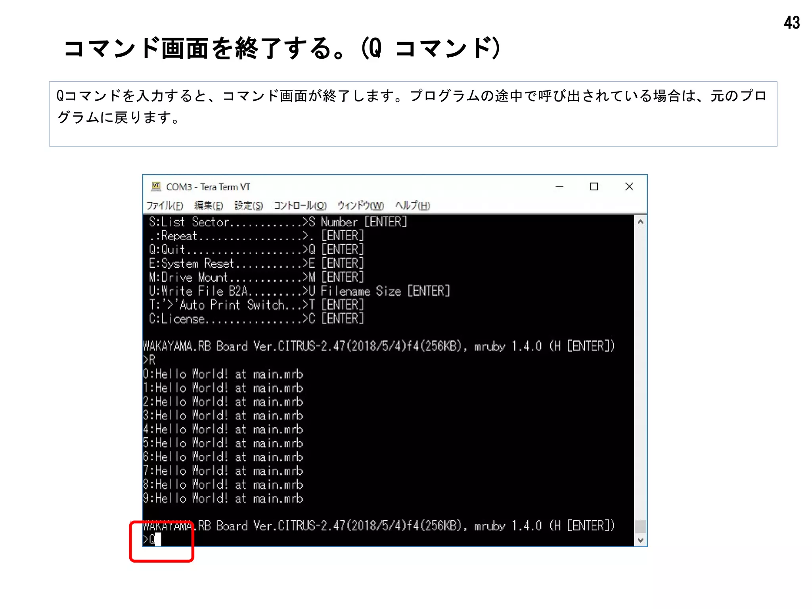Open the 設定(S) menu

[x=249, y=205]
